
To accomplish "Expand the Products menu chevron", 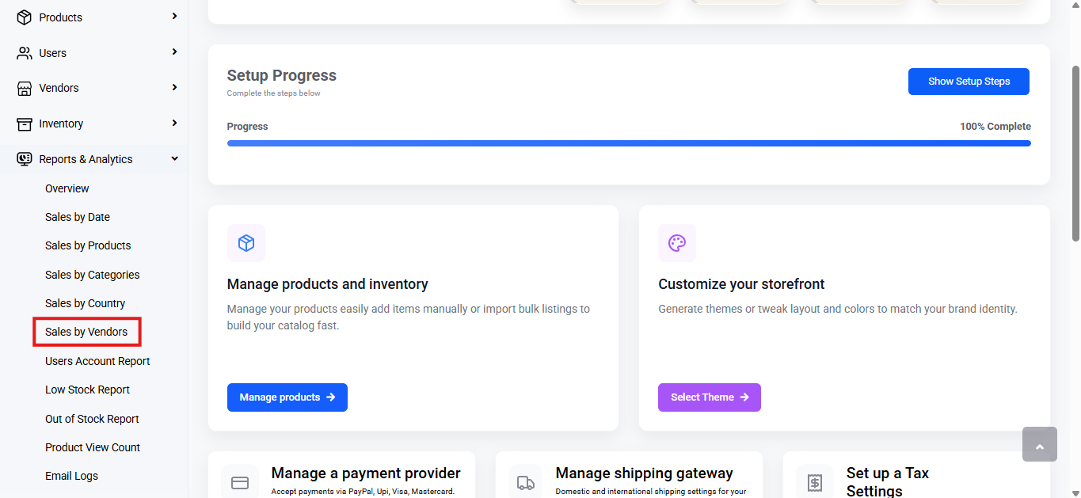I will point(174,16).
